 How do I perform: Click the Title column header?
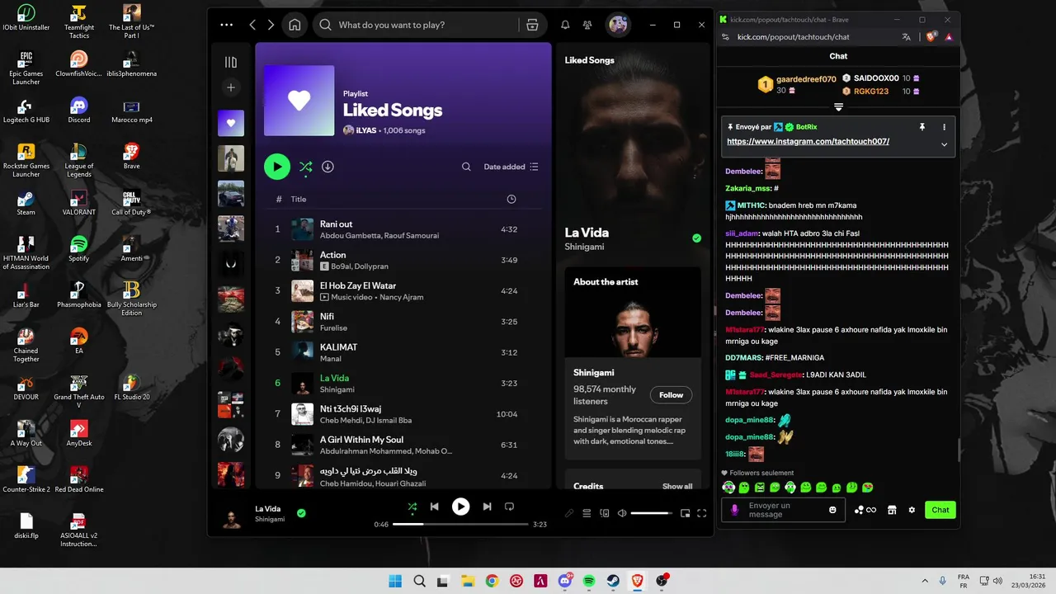299,199
